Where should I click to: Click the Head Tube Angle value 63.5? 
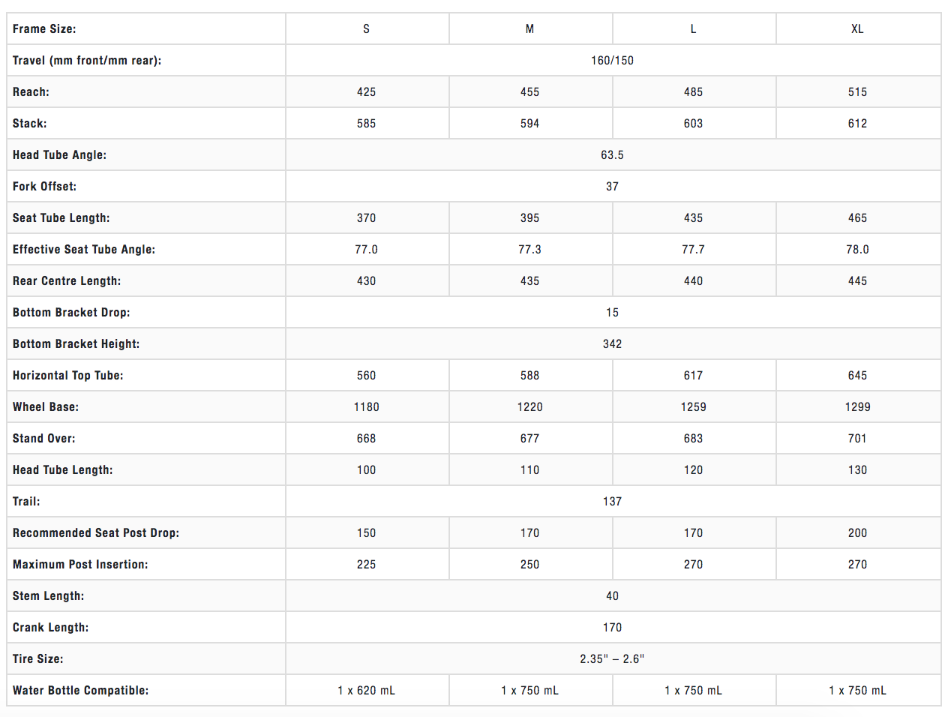tap(612, 155)
